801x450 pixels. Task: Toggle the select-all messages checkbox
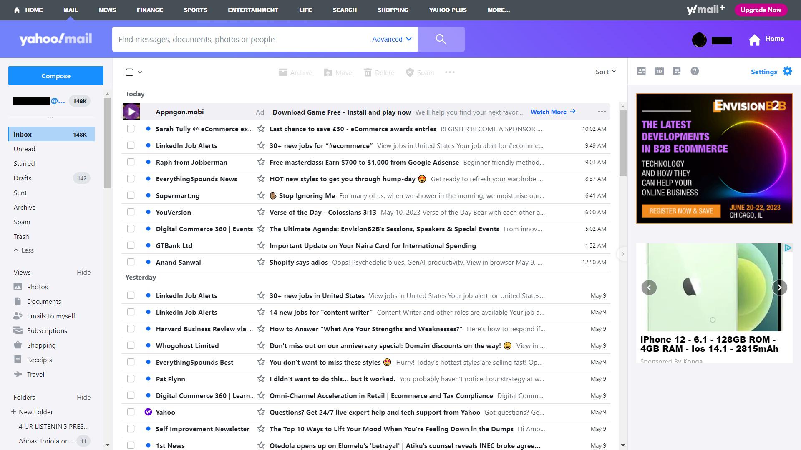point(129,72)
